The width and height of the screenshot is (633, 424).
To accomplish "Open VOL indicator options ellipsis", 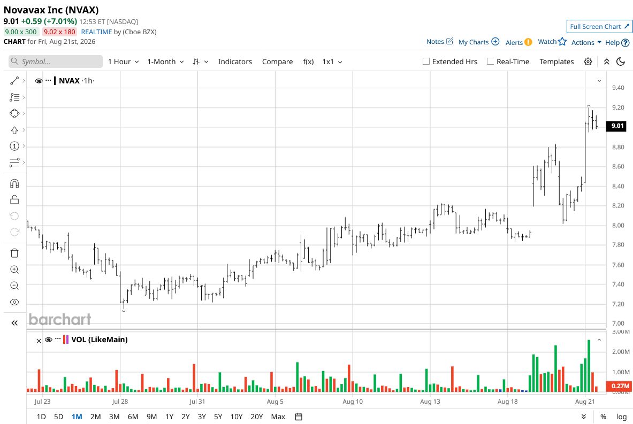I will [x=58, y=340].
